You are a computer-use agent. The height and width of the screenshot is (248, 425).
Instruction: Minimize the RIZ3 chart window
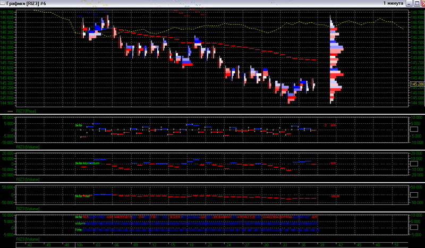coord(409,3)
